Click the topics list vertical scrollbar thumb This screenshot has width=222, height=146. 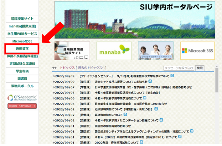pyautogui.click(x=217, y=80)
